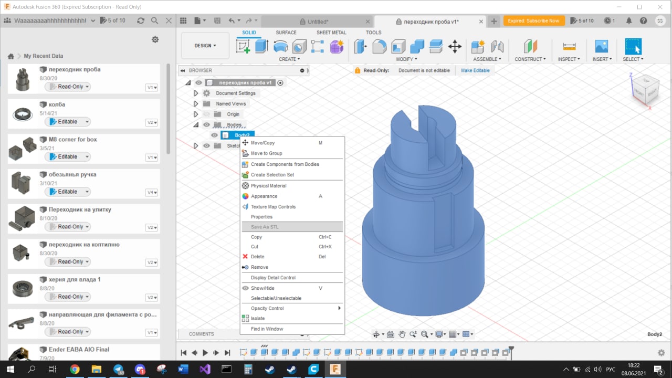Open колба design thumbnail

(x=23, y=113)
